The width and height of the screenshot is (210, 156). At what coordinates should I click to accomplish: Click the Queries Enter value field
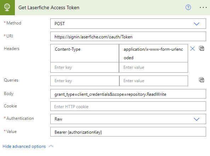(x=154, y=81)
